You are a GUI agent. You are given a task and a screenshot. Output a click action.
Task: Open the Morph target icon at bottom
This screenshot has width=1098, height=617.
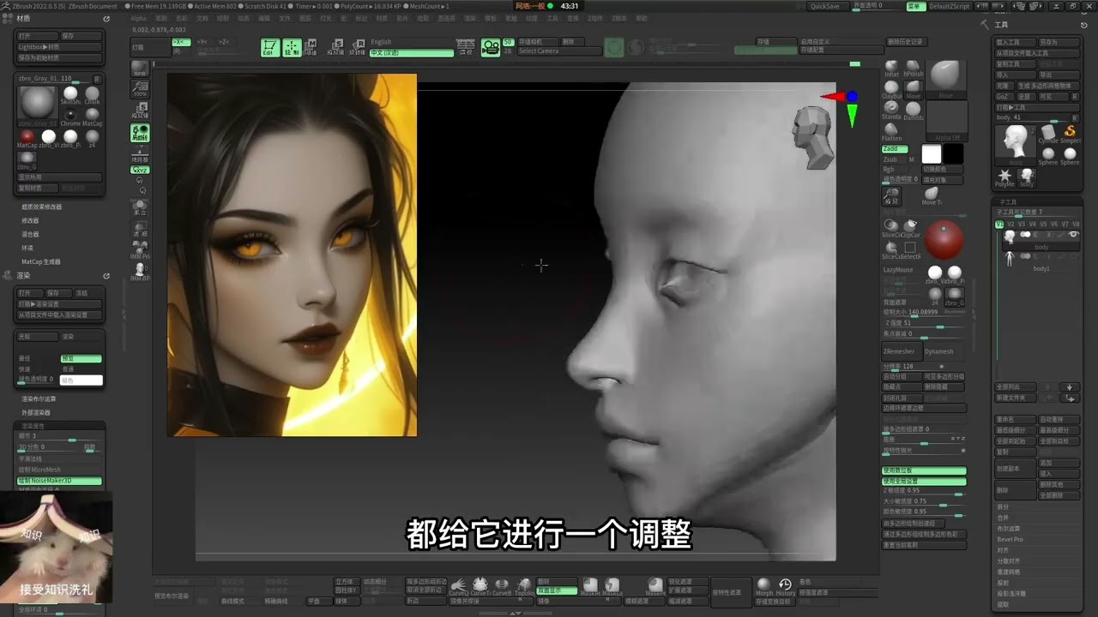(x=763, y=586)
